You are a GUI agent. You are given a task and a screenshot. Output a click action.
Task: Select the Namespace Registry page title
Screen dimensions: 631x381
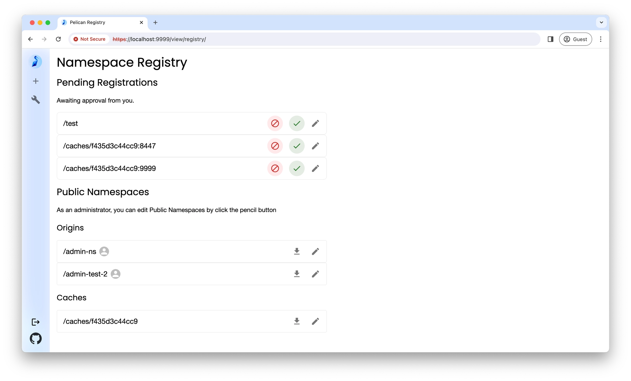[x=122, y=62]
